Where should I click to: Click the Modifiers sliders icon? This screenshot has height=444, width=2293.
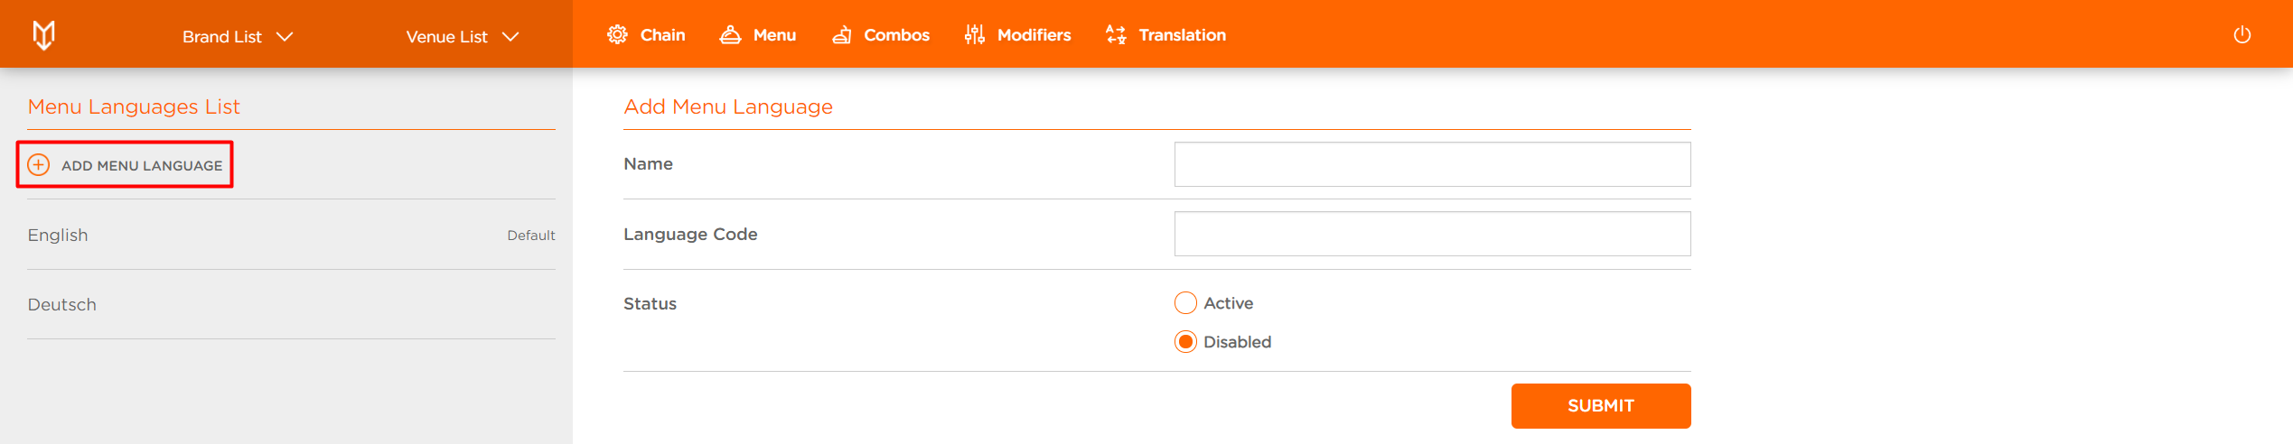coord(974,35)
